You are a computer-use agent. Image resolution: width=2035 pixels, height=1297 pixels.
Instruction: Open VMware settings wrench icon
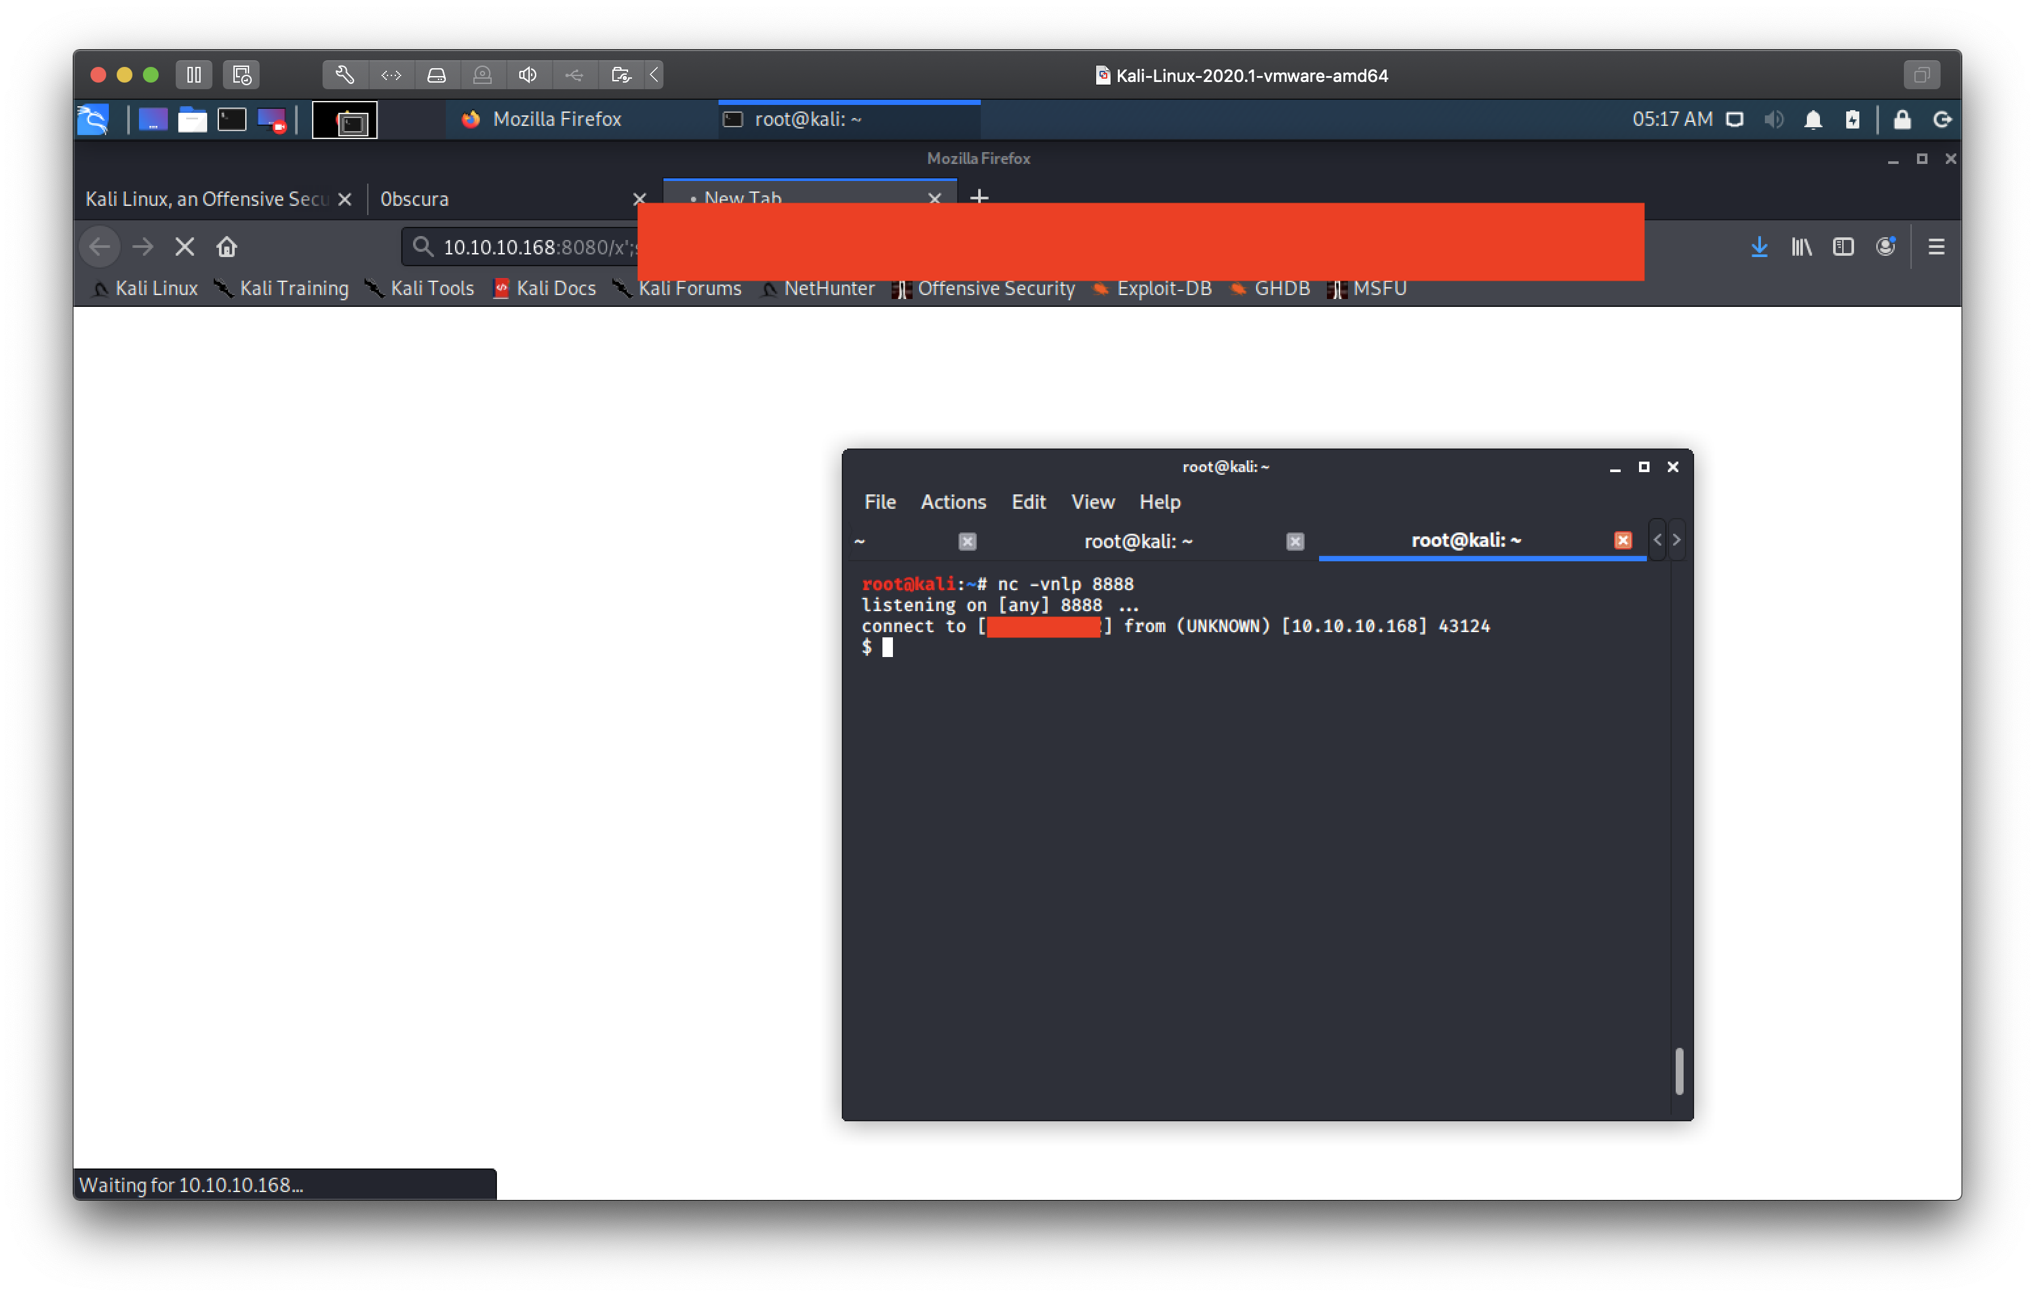[344, 74]
